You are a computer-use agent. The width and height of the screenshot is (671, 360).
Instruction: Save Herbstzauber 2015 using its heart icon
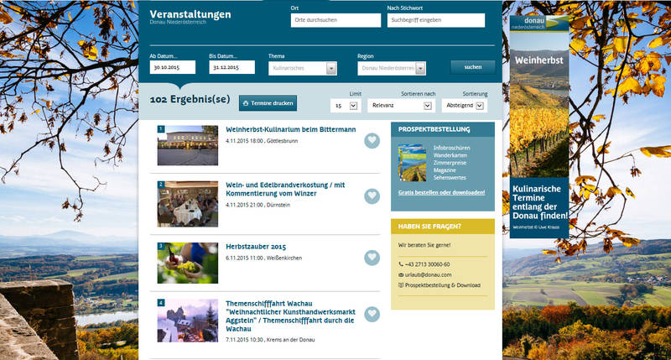click(x=372, y=258)
